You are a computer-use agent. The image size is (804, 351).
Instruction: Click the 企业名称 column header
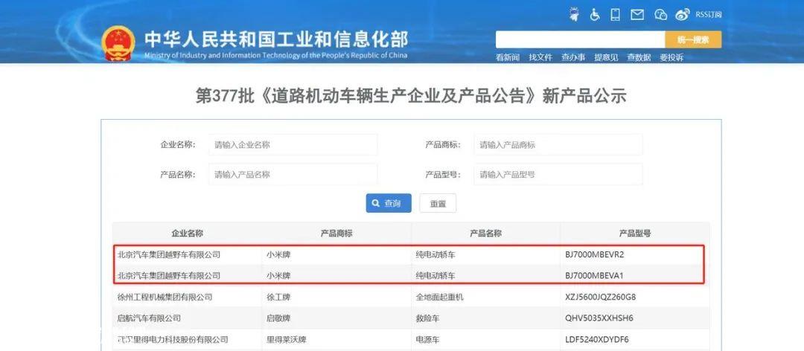[187, 234]
